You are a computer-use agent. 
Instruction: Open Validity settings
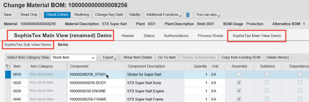pyautogui.click(x=135, y=15)
